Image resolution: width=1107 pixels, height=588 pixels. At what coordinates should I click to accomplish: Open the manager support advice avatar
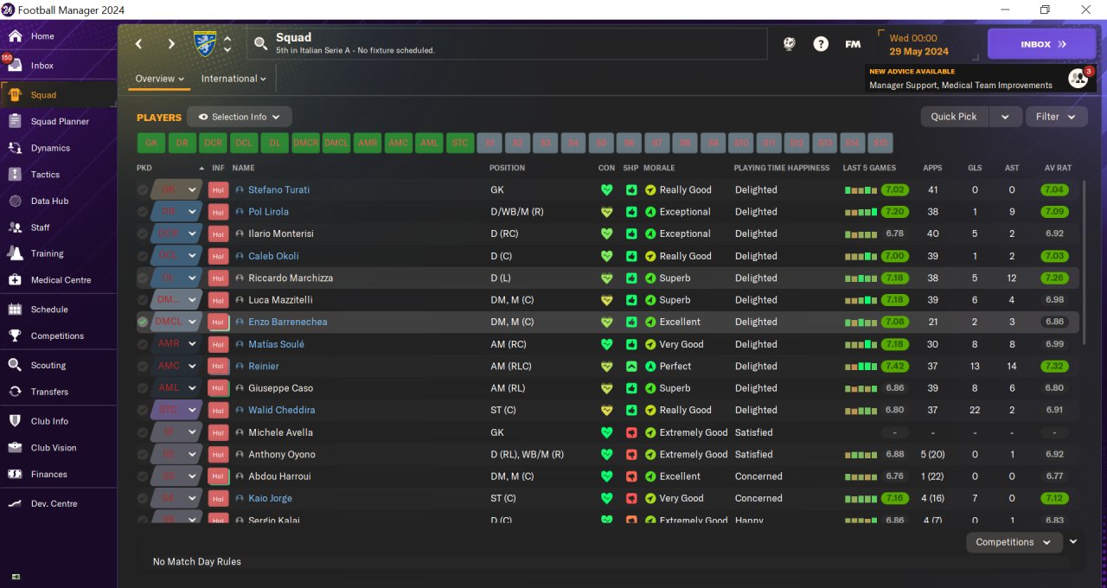(x=1078, y=78)
